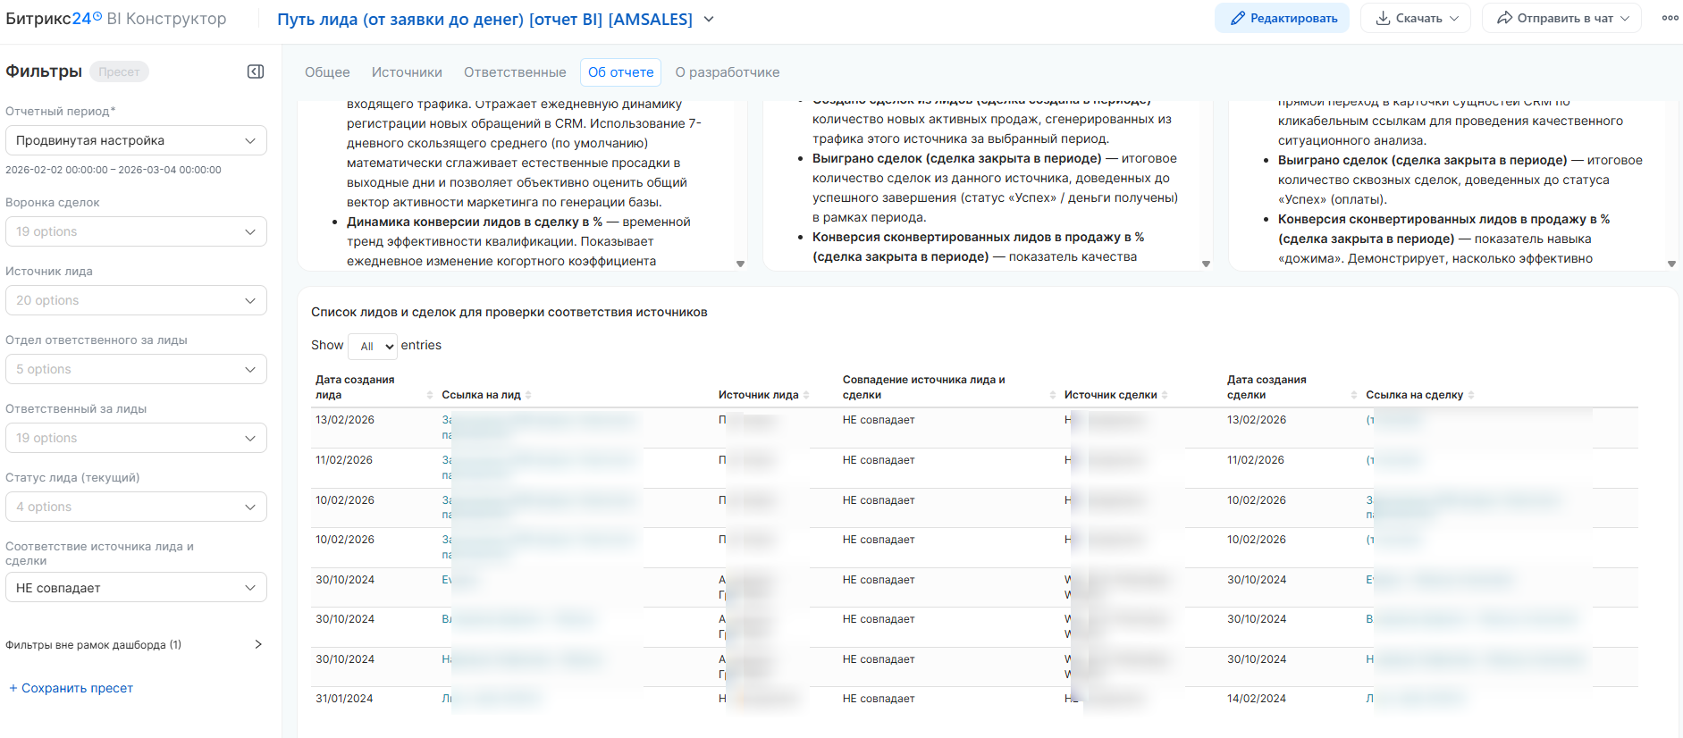Viewport: 1683px width, 738px height.
Task: Click deal creation date 14/02/2024
Action: point(1257,699)
